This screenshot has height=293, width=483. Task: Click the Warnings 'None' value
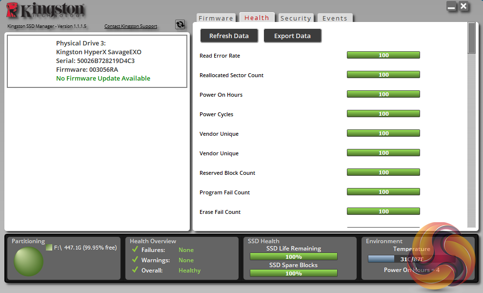point(186,260)
